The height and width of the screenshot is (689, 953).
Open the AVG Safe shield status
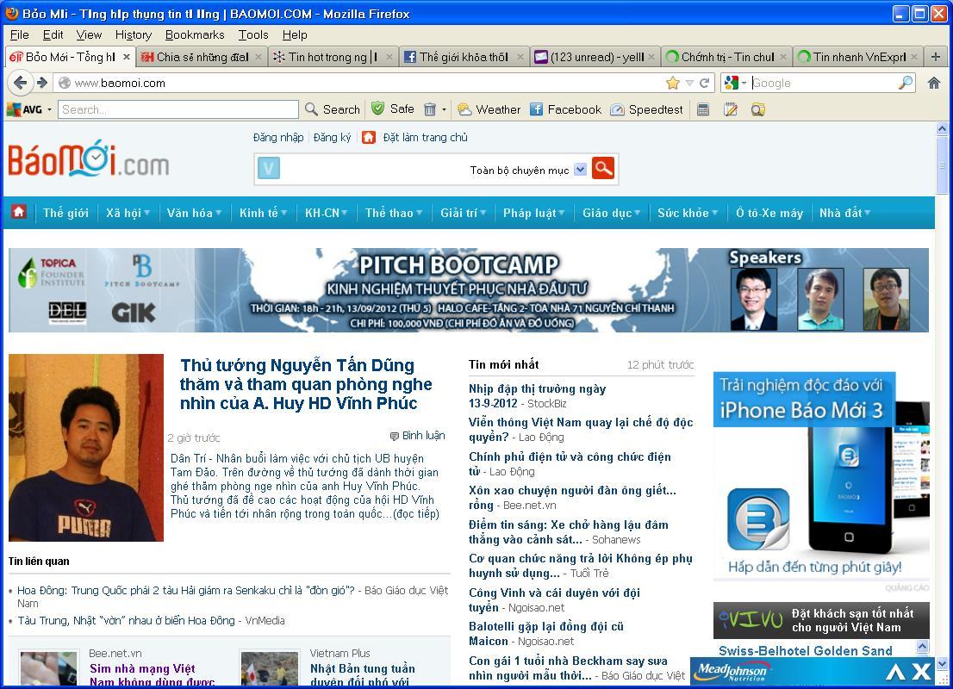(393, 109)
